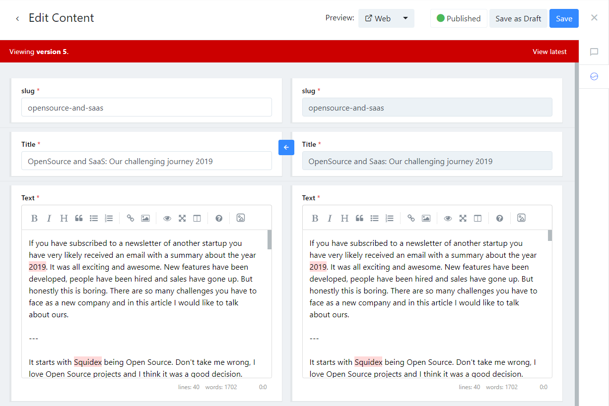The width and height of the screenshot is (609, 406).
Task: Open the content history sidebar panel
Action: [594, 76]
